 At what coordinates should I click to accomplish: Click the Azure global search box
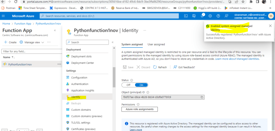[109, 16]
